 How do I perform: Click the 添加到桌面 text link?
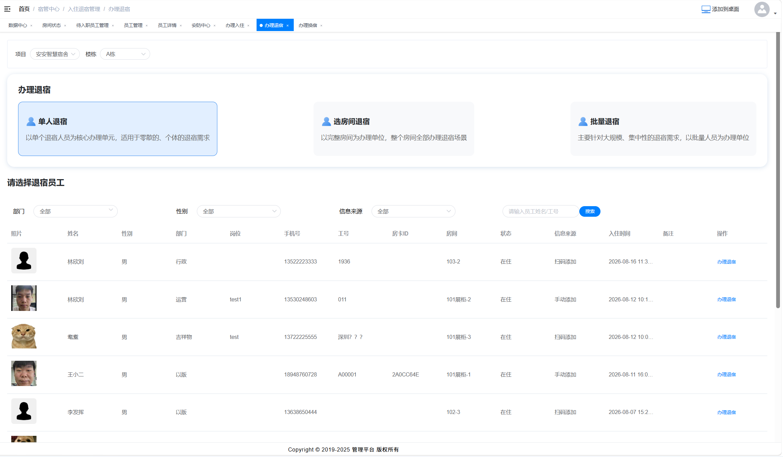pos(725,9)
